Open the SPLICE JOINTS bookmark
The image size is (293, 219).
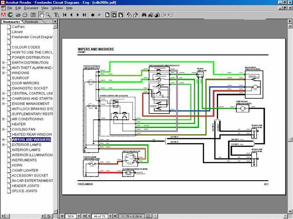click(24, 191)
